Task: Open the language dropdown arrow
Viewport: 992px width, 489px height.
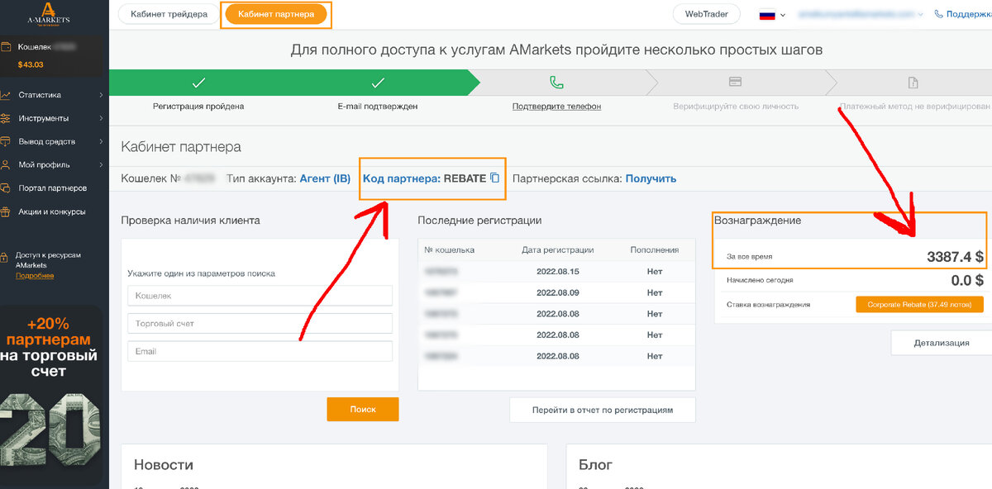Action: pyautogui.click(x=781, y=15)
